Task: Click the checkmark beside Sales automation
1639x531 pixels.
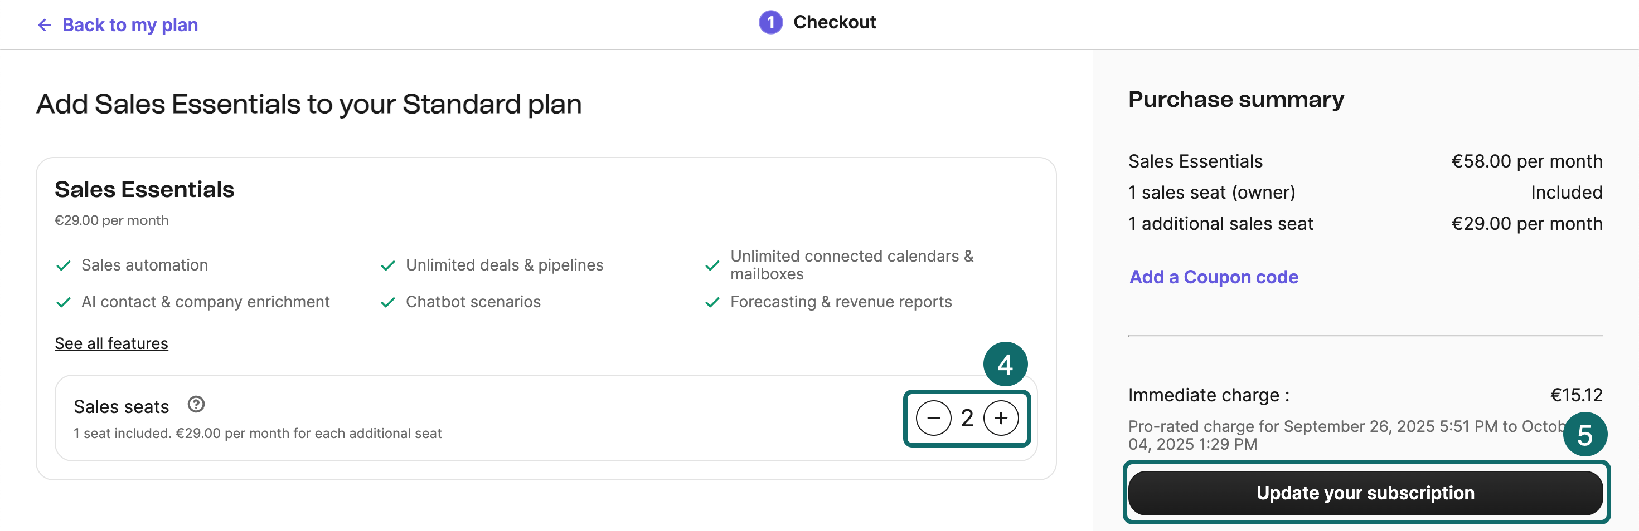Action: [64, 265]
